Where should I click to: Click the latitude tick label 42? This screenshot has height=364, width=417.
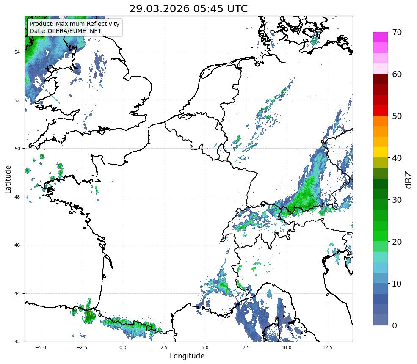(17, 342)
